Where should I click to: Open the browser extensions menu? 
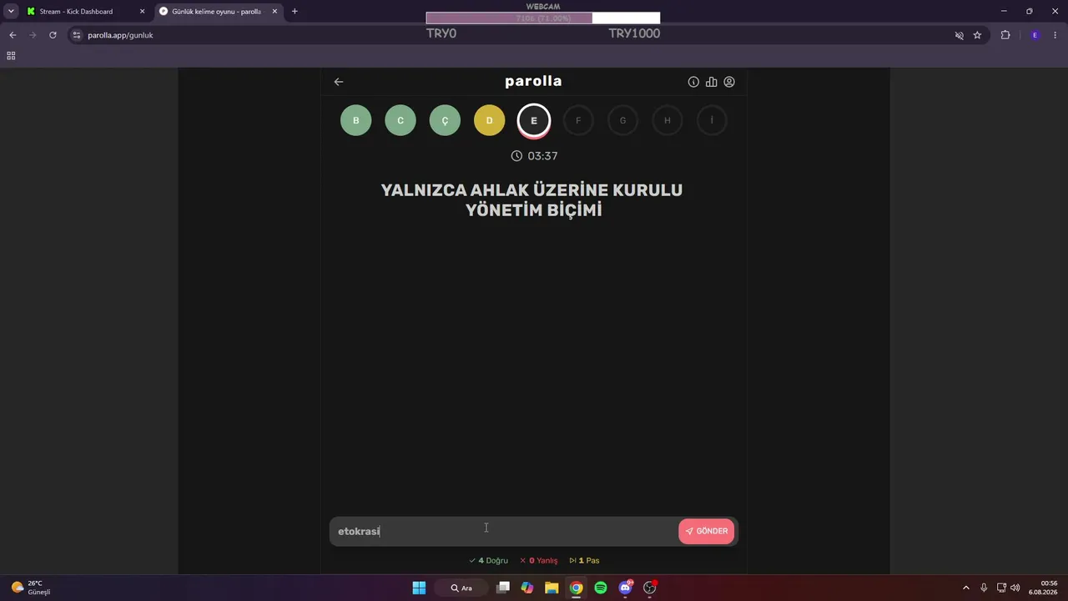pyautogui.click(x=1005, y=35)
